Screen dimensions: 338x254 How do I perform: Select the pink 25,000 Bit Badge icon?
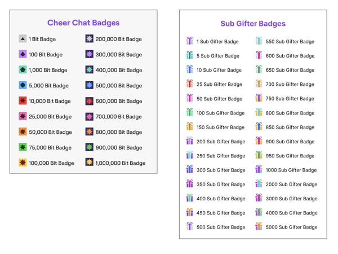(22, 116)
